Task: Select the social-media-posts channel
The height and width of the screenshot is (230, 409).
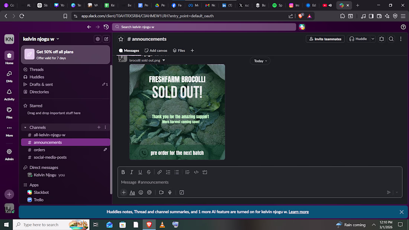Action: point(65,157)
